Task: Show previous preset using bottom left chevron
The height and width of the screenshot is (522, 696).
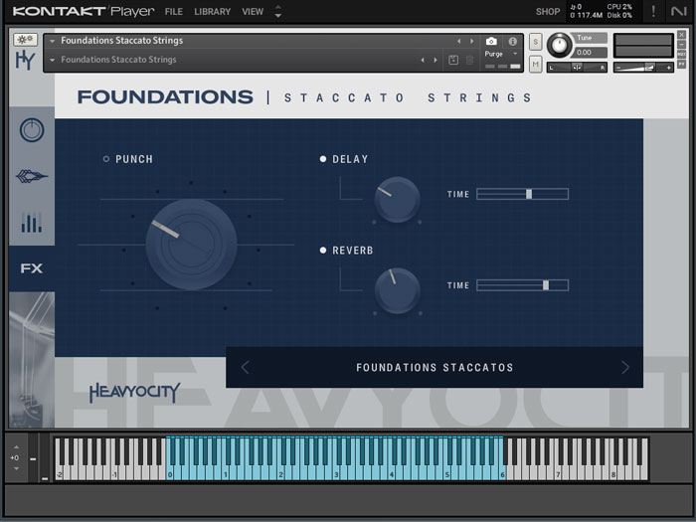Action: click(245, 367)
